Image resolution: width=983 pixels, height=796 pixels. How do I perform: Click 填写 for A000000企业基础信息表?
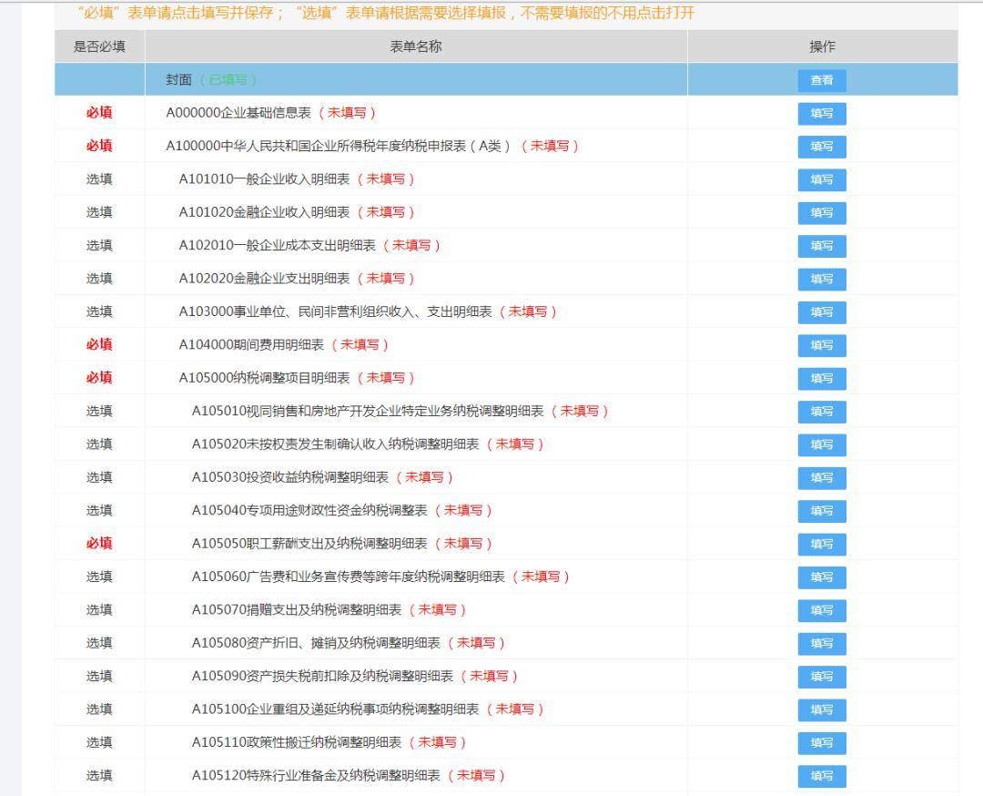(x=822, y=114)
